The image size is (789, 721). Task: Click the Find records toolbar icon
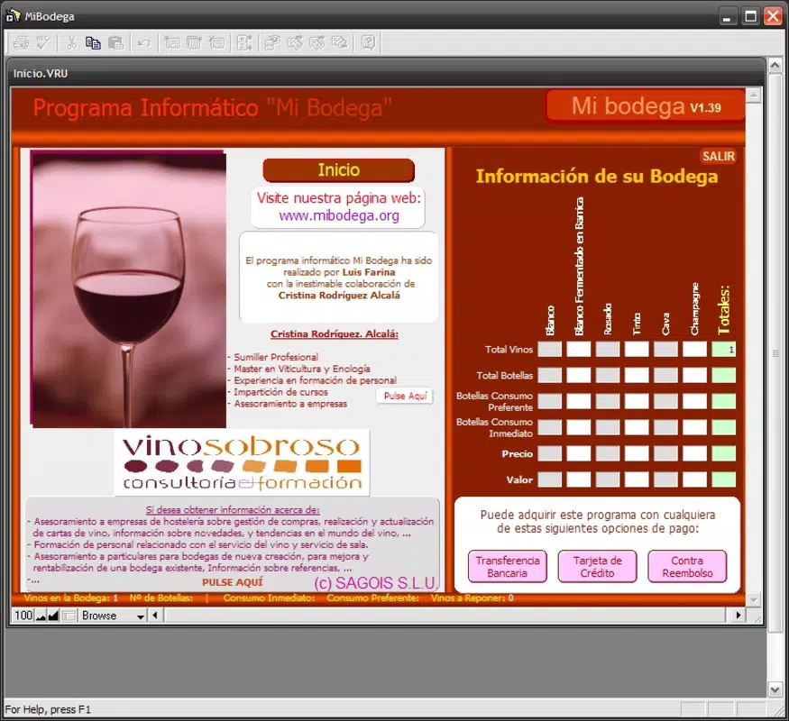[x=272, y=43]
